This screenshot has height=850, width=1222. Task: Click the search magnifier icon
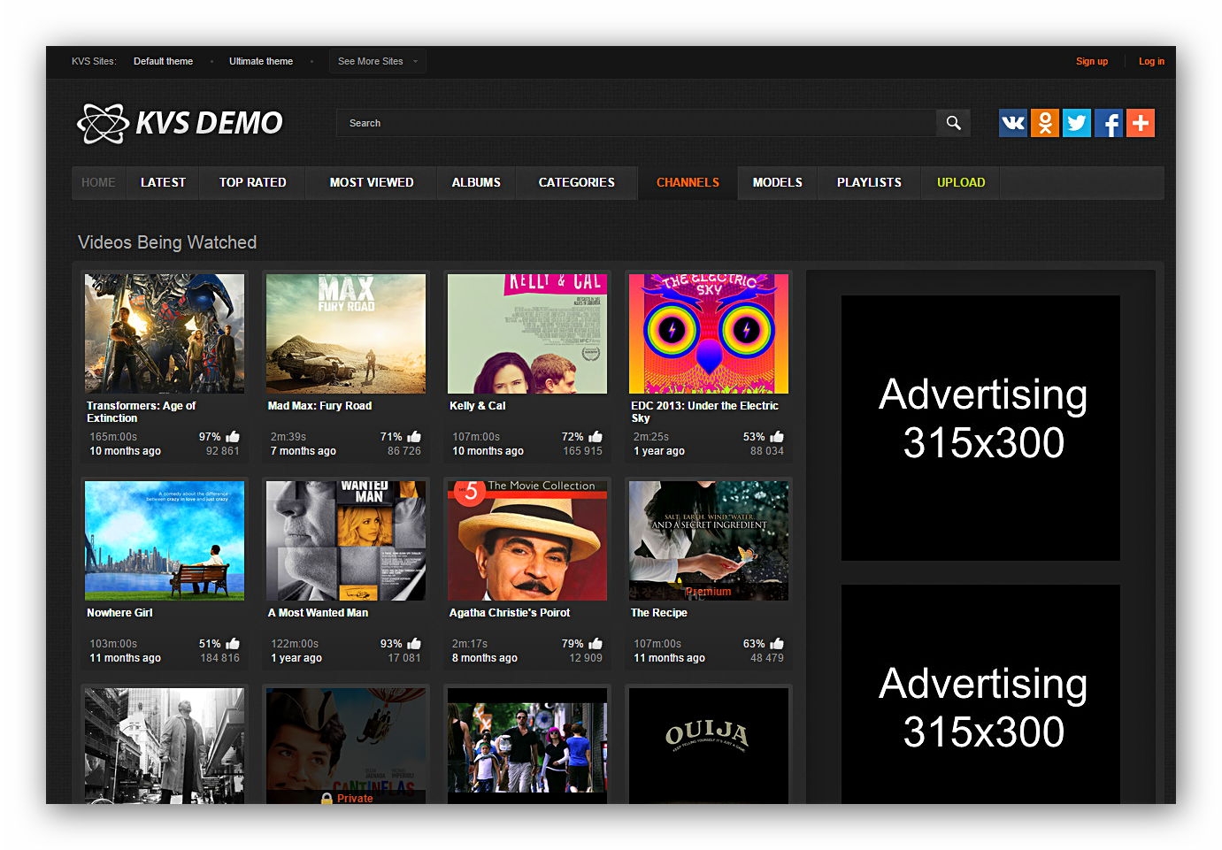pos(953,123)
